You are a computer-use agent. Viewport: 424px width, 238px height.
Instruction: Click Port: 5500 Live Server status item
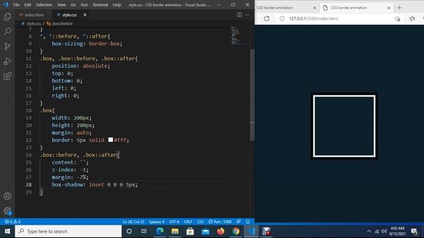pyautogui.click(x=220, y=222)
